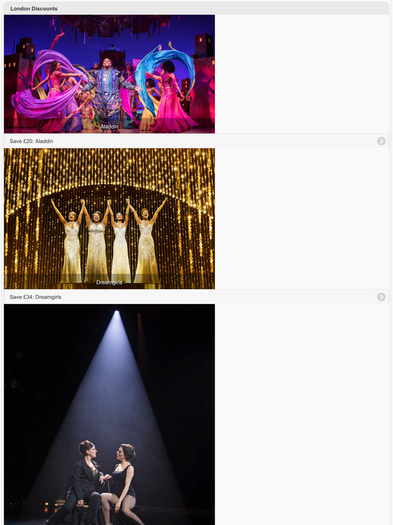Open the spotlight duo stage photo

(x=109, y=414)
